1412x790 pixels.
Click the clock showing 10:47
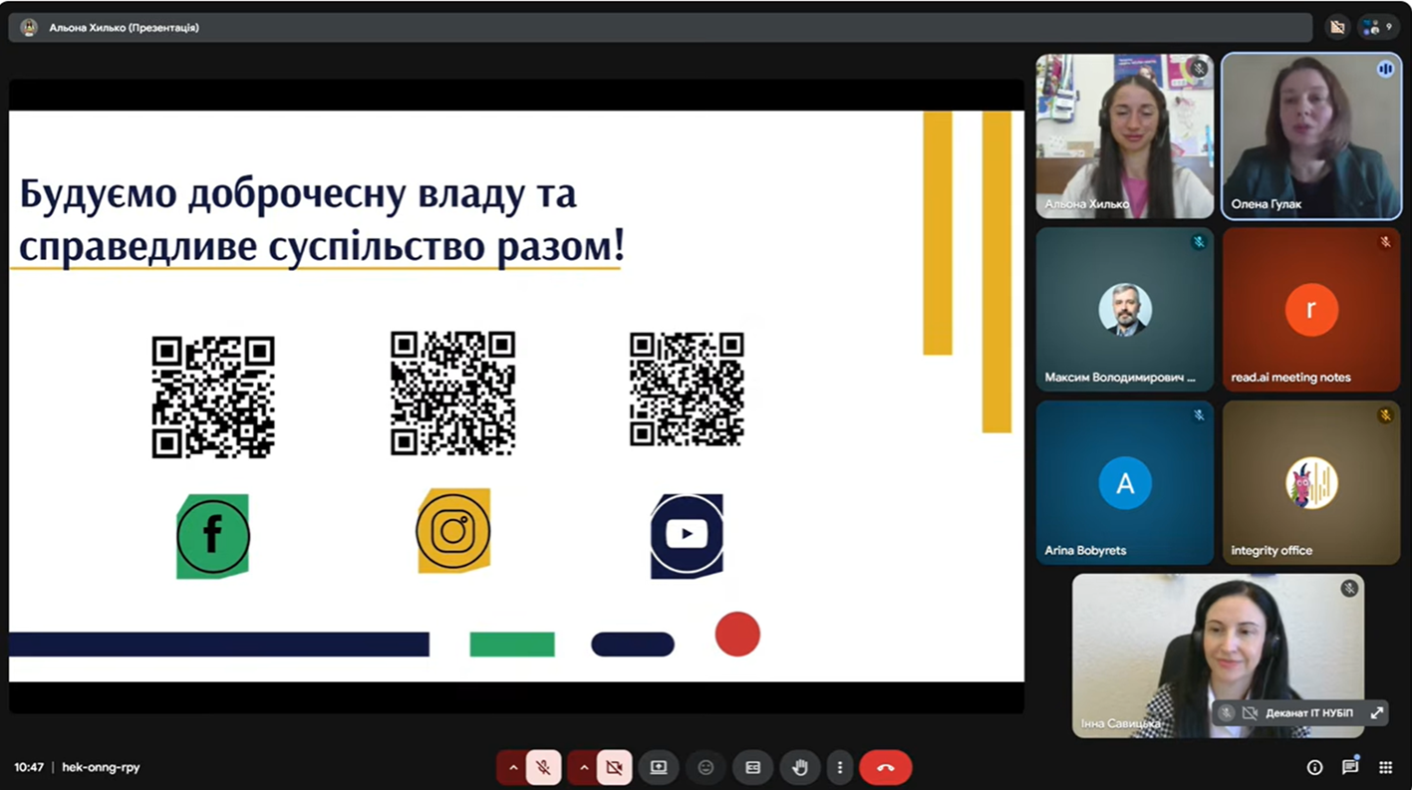[29, 768]
